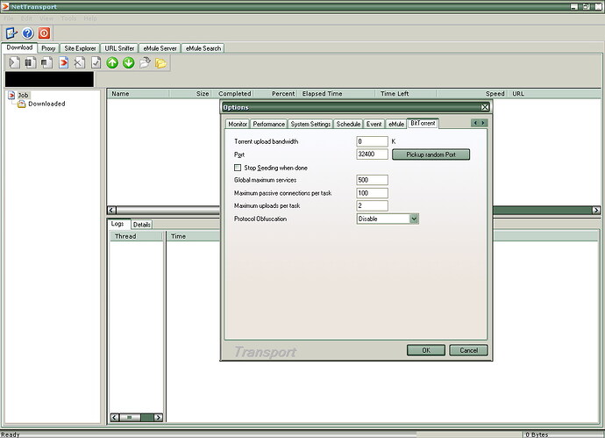
Task: Select the Download main tab
Action: click(x=19, y=47)
